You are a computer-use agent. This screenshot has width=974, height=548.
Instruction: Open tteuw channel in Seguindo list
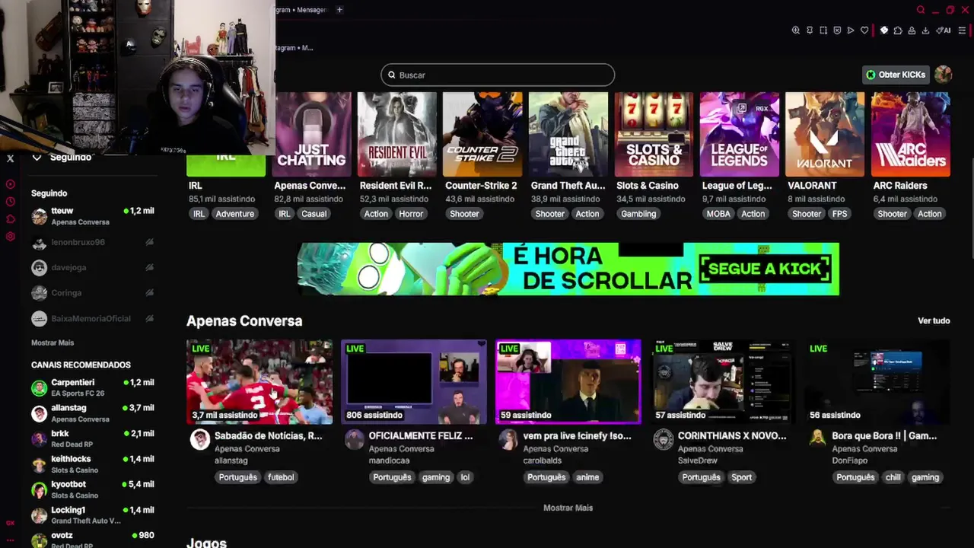click(x=92, y=216)
